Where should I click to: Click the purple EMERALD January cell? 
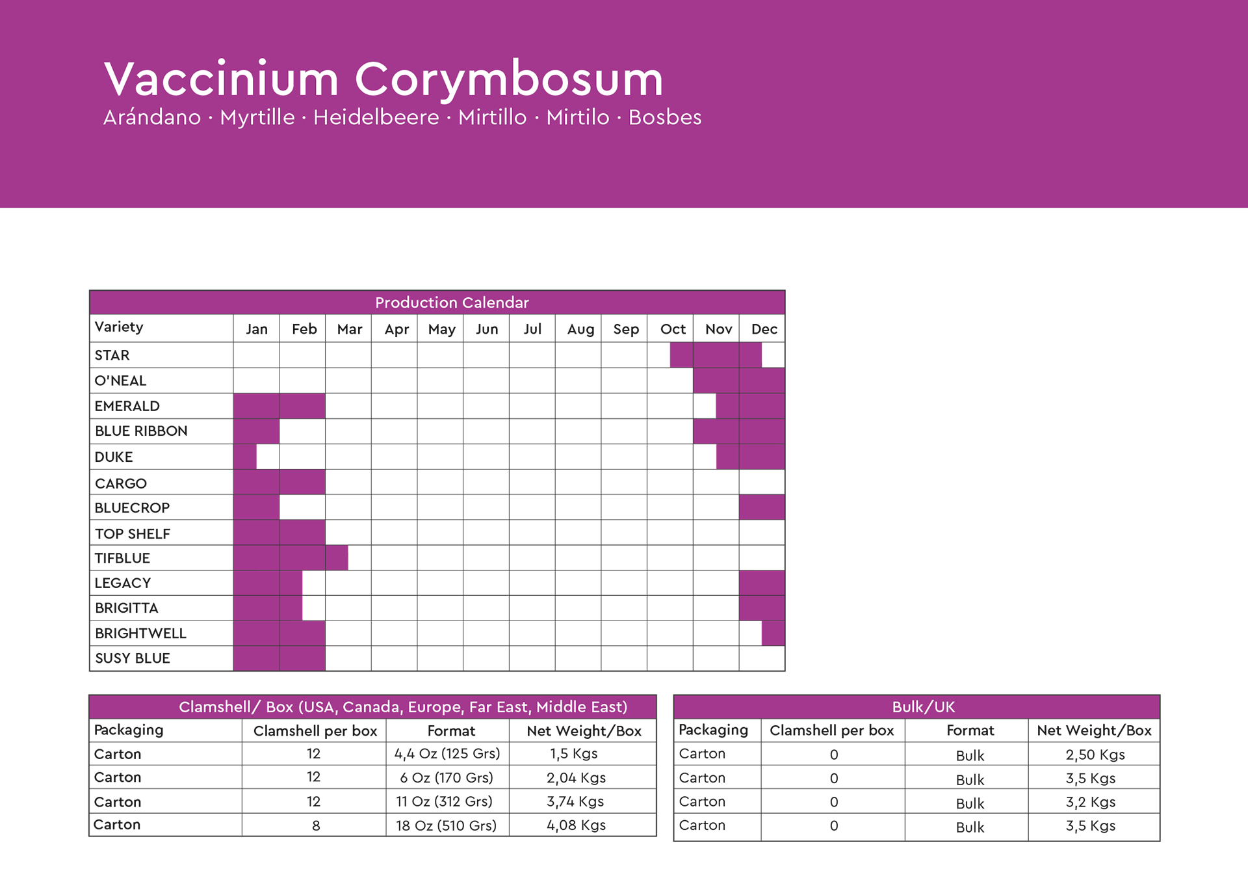(256, 406)
